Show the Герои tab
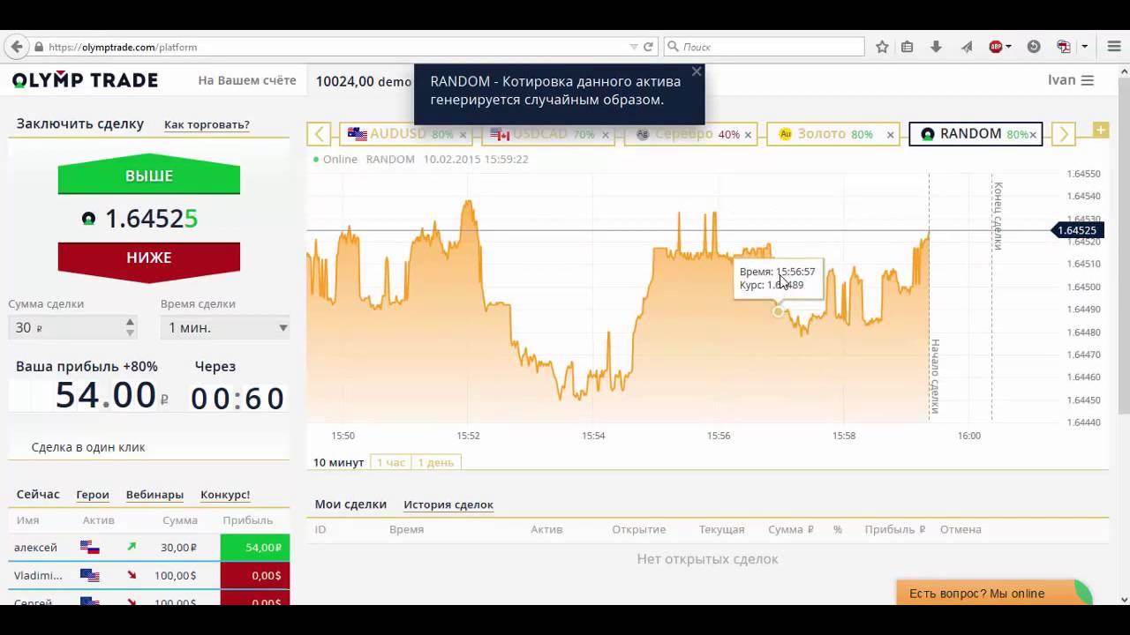The height and width of the screenshot is (635, 1130). click(x=93, y=495)
